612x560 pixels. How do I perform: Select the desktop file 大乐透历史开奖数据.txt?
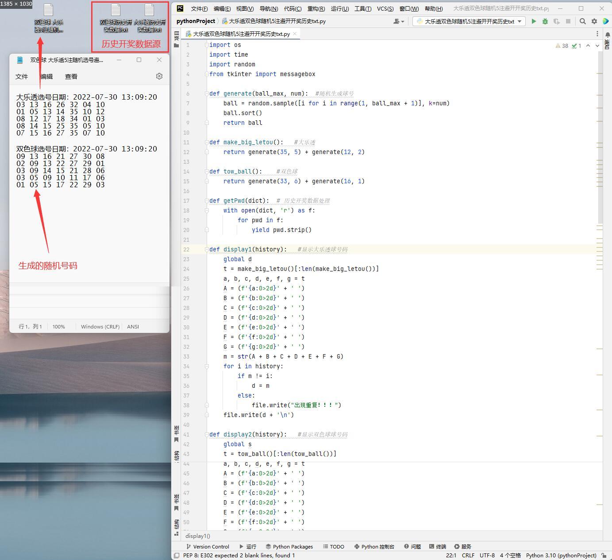tap(149, 18)
